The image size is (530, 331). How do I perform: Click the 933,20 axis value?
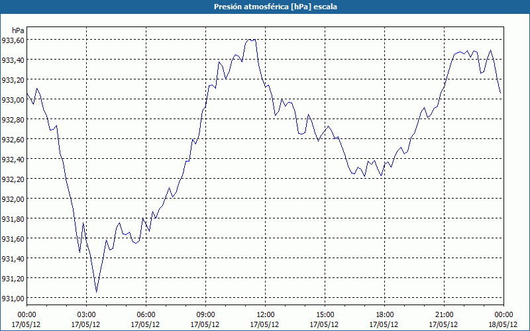[13, 80]
